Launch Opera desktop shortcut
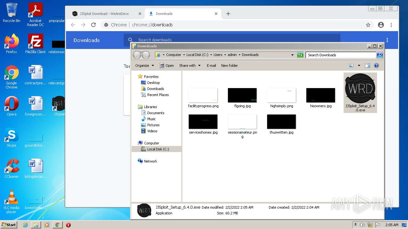 (x=11, y=106)
